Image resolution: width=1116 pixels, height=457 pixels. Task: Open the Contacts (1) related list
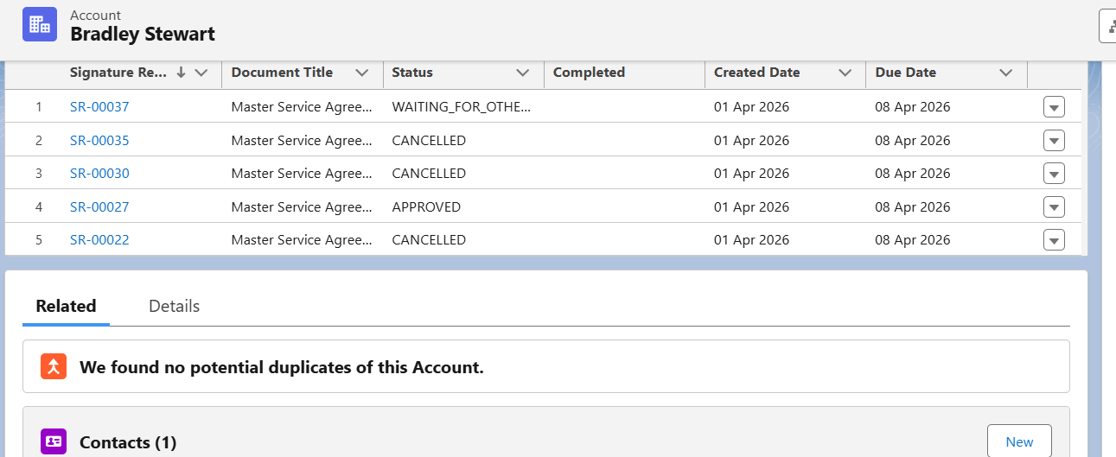click(x=128, y=442)
